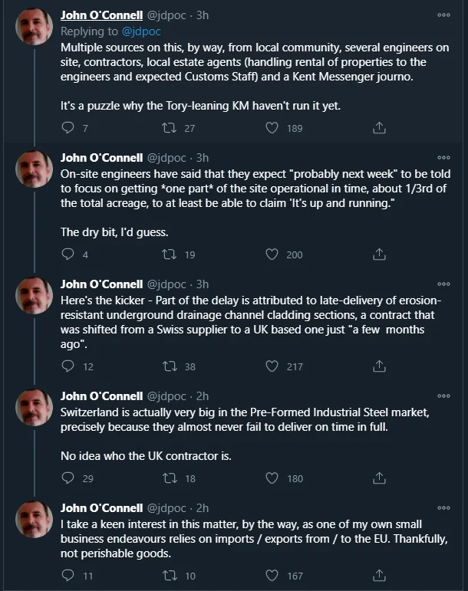Image resolution: width=468 pixels, height=591 pixels.
Task: Open more options for the 'Multiple sources' tweet
Action: coord(443,15)
